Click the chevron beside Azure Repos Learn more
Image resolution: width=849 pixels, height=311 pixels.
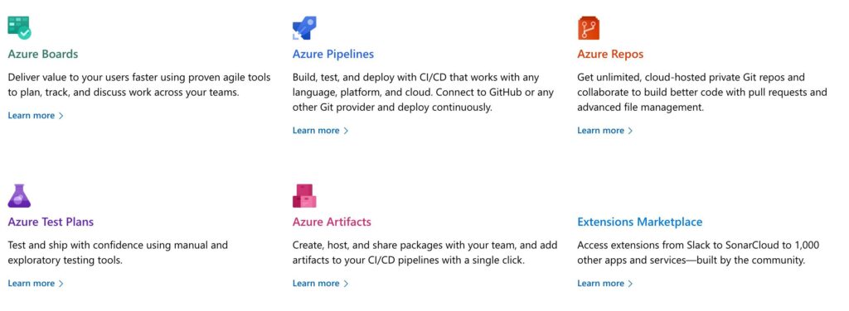click(x=630, y=131)
